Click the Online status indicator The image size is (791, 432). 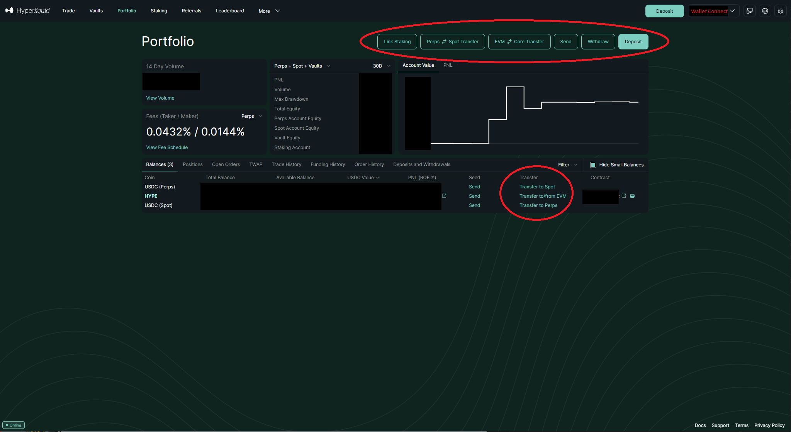point(14,425)
